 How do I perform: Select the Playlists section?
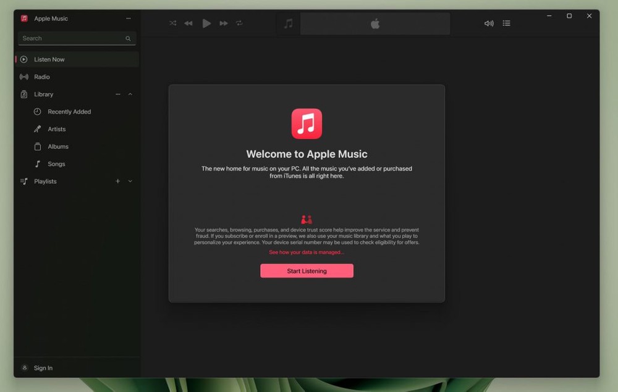tap(77, 181)
